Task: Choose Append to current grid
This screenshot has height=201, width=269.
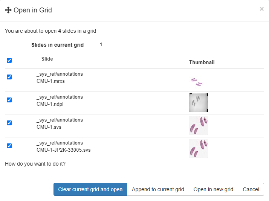Action: coord(158,189)
